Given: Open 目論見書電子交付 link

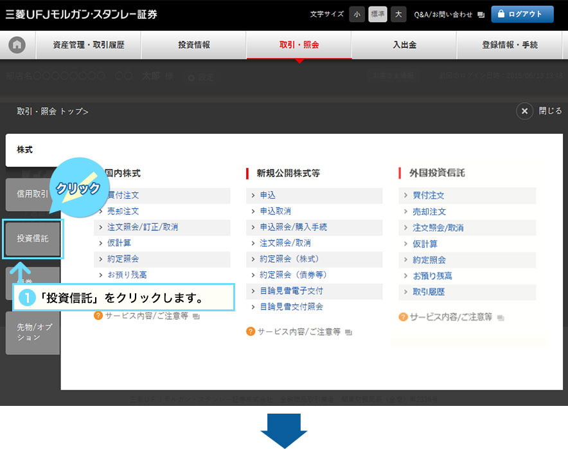Looking at the screenshot, I should click(291, 291).
